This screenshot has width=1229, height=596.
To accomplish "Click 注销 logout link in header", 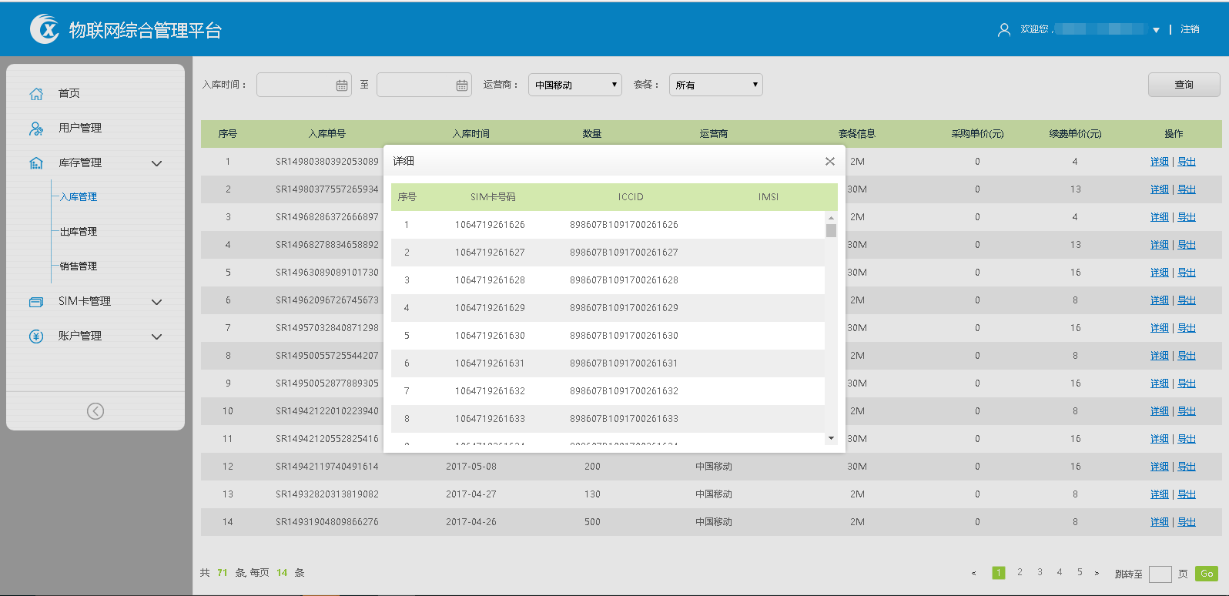I will click(1190, 29).
